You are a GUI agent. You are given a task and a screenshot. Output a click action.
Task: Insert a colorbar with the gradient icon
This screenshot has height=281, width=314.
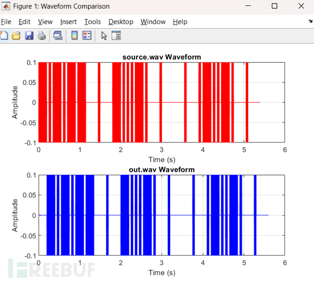click(75, 36)
